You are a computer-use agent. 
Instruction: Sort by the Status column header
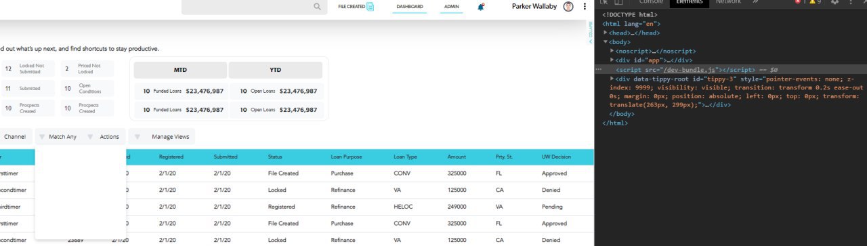(x=275, y=157)
